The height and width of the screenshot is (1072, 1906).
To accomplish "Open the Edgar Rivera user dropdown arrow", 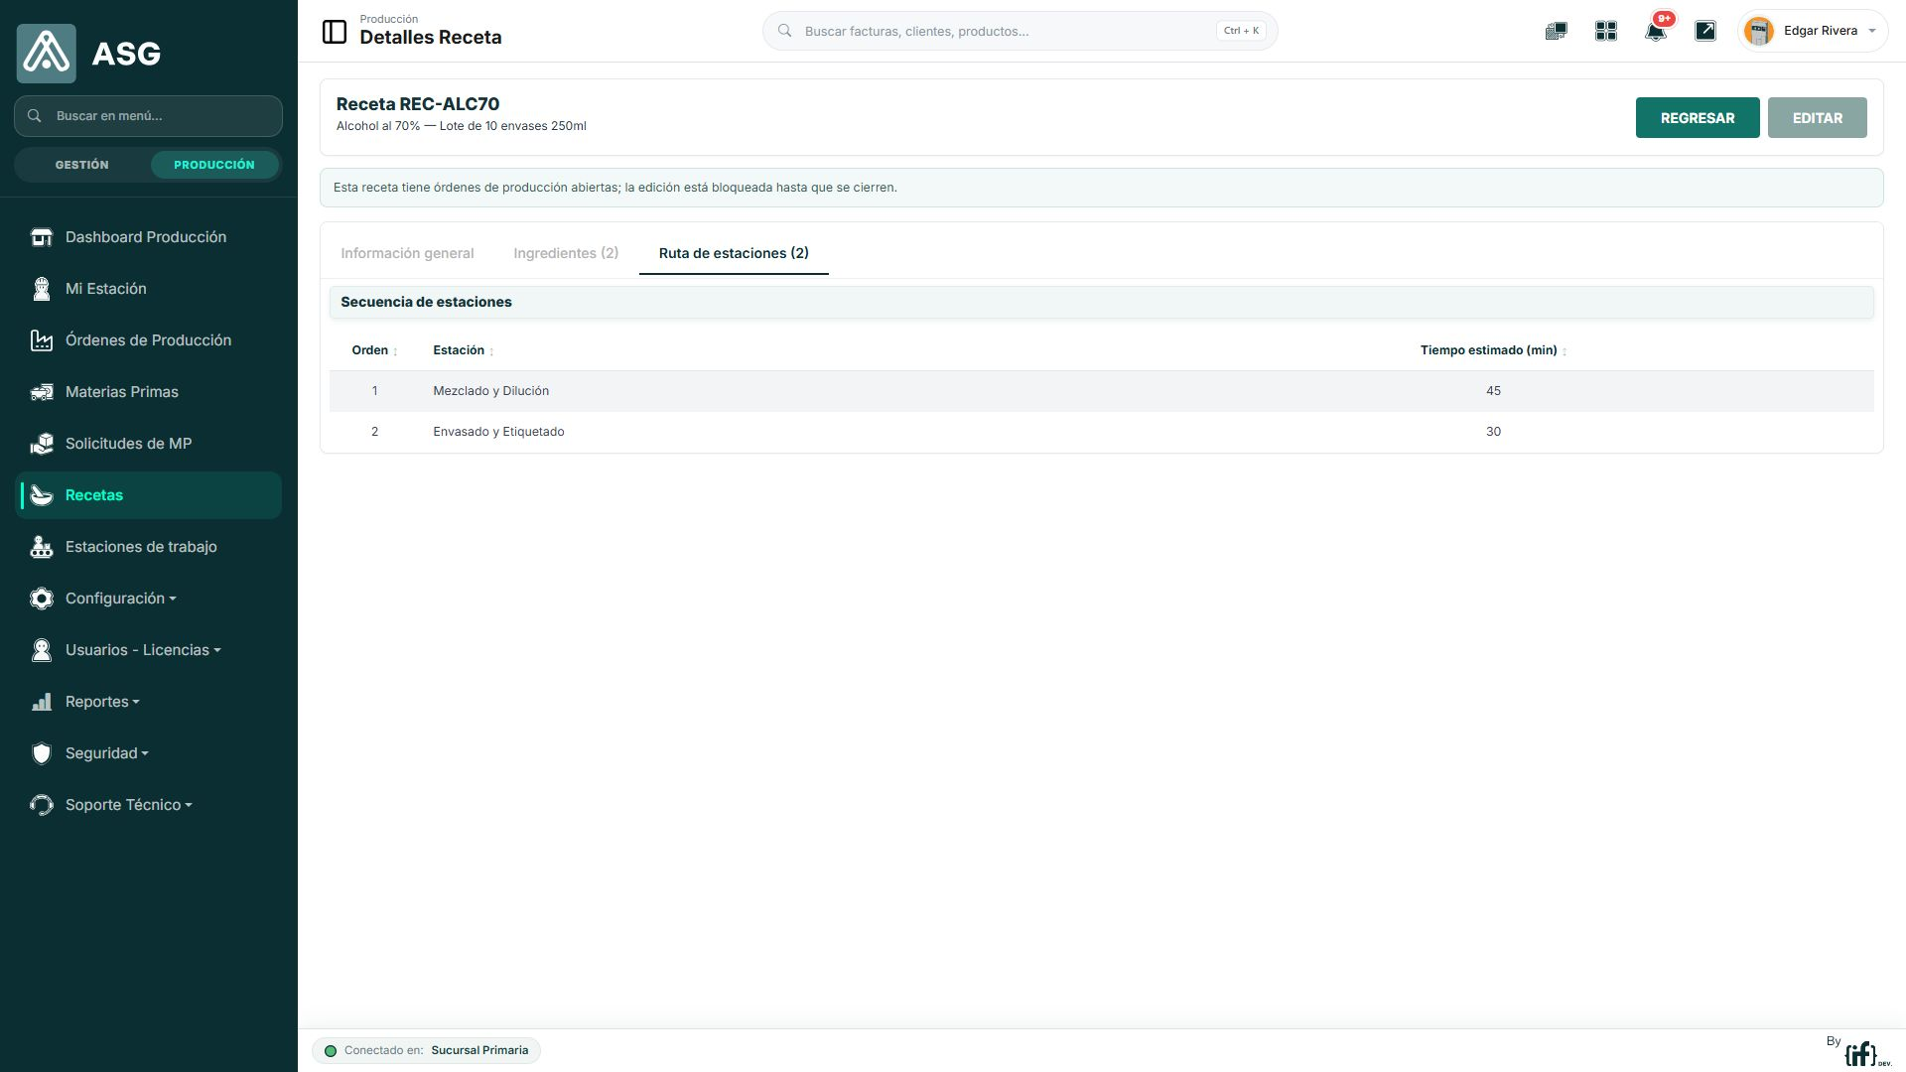I will point(1872,31).
